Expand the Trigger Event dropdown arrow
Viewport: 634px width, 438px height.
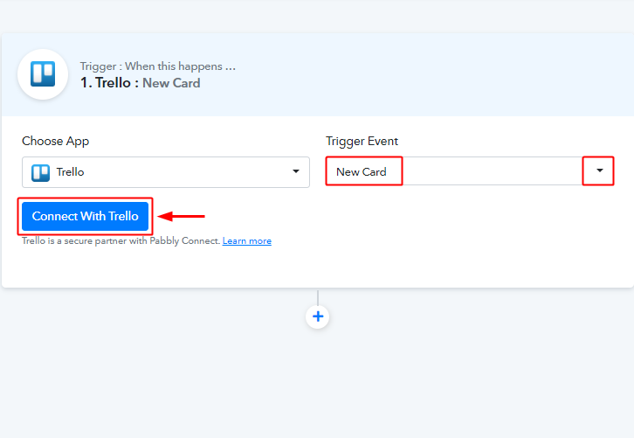tap(600, 170)
